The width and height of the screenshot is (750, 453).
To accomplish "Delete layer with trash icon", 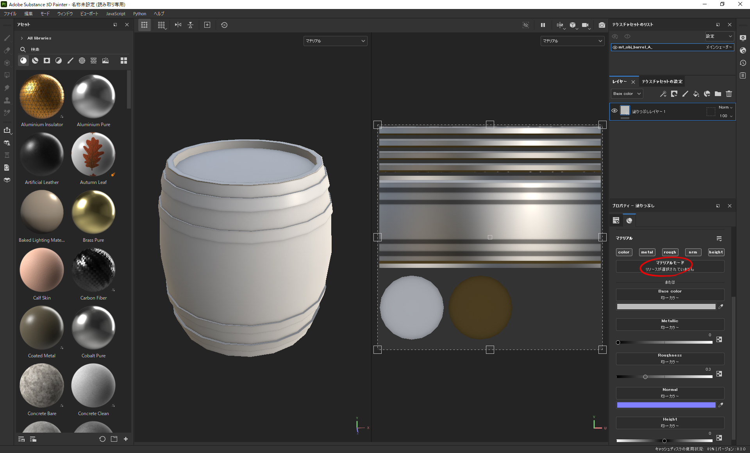I will click(729, 94).
